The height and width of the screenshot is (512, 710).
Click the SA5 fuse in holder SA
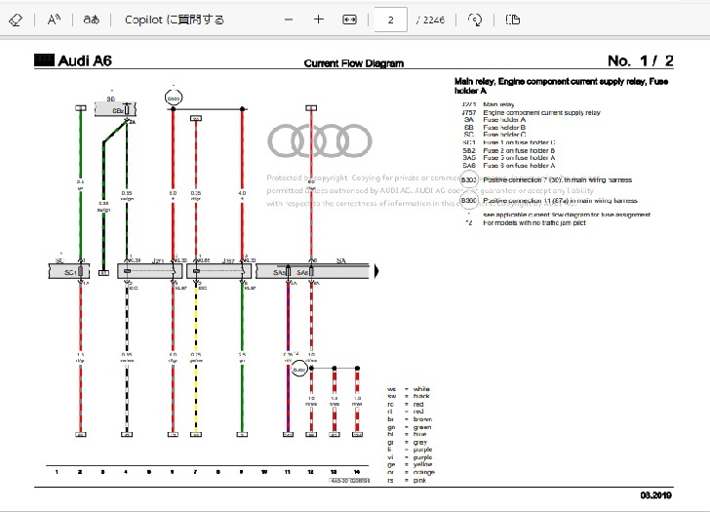click(x=288, y=272)
